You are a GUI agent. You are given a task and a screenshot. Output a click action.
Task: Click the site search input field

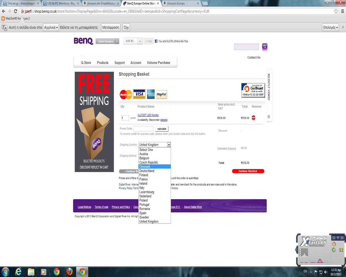(247, 47)
